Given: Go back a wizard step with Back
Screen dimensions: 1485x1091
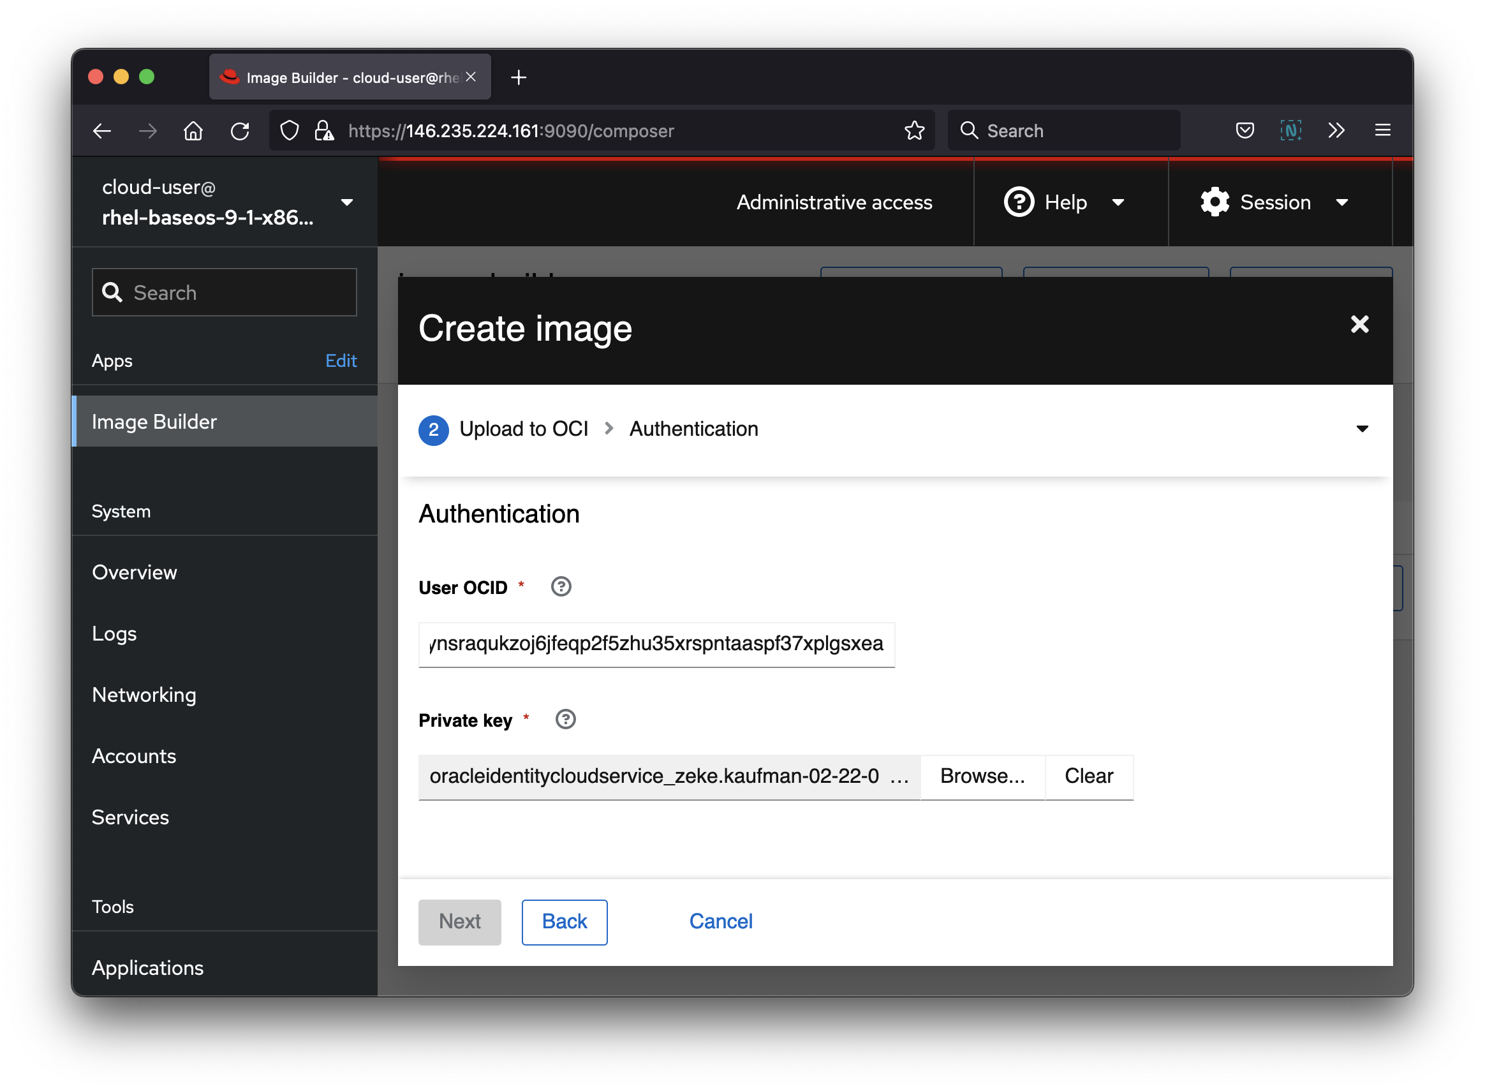Looking at the screenshot, I should (x=564, y=921).
